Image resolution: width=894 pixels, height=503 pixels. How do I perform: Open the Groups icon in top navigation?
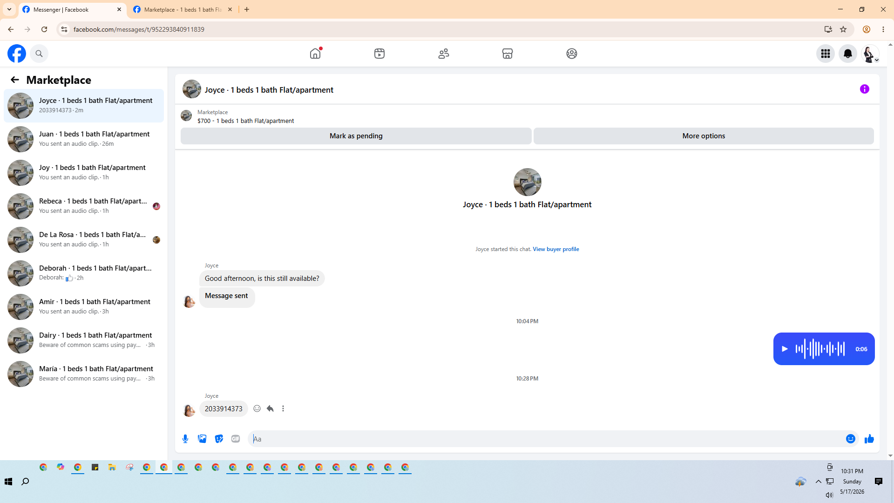[x=572, y=54]
